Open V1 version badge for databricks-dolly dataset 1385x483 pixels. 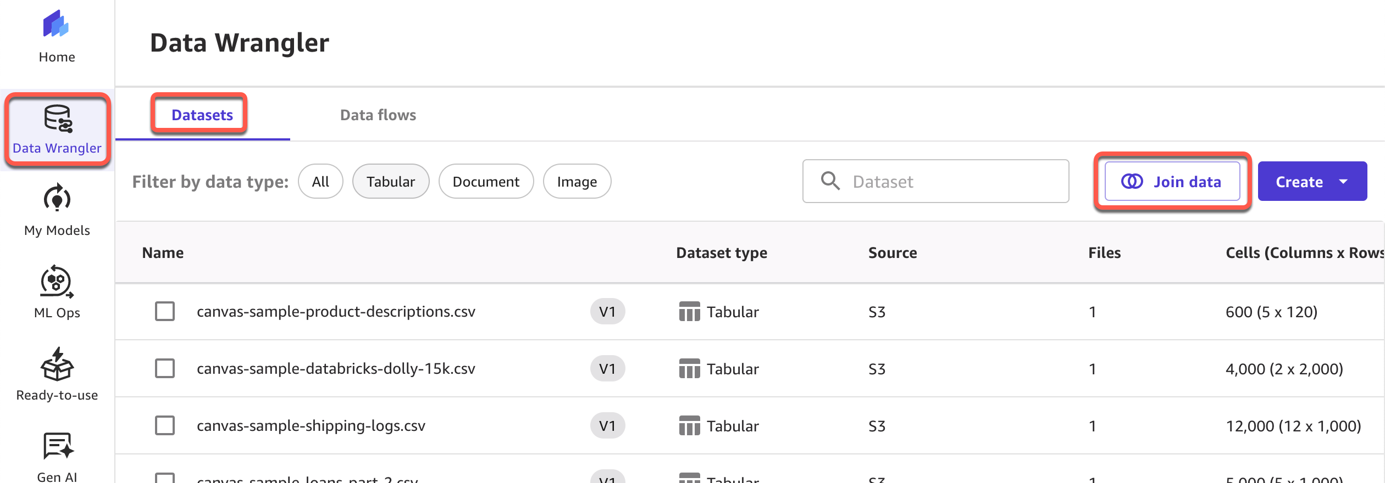(607, 369)
